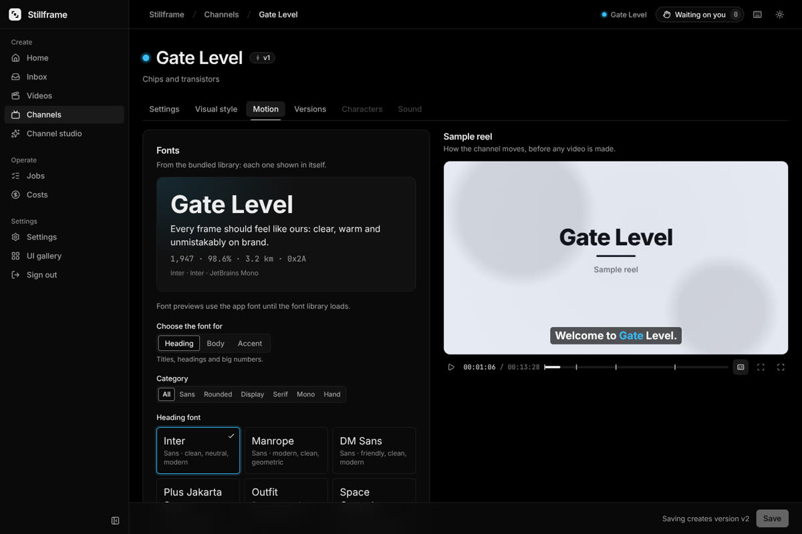802x534 pixels.
Task: Click the "Chips and transistors" description
Action: click(181, 79)
